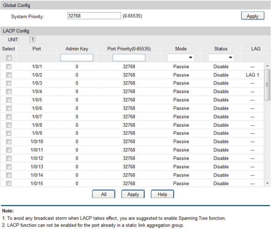
Task: Check the box for port 1/0/7
Action: pos(9,116)
